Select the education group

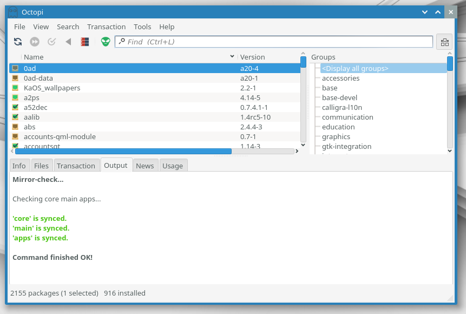pos(338,127)
